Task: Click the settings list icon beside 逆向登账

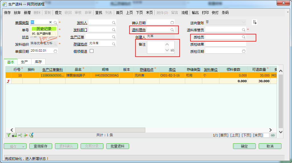Action: (255, 22)
